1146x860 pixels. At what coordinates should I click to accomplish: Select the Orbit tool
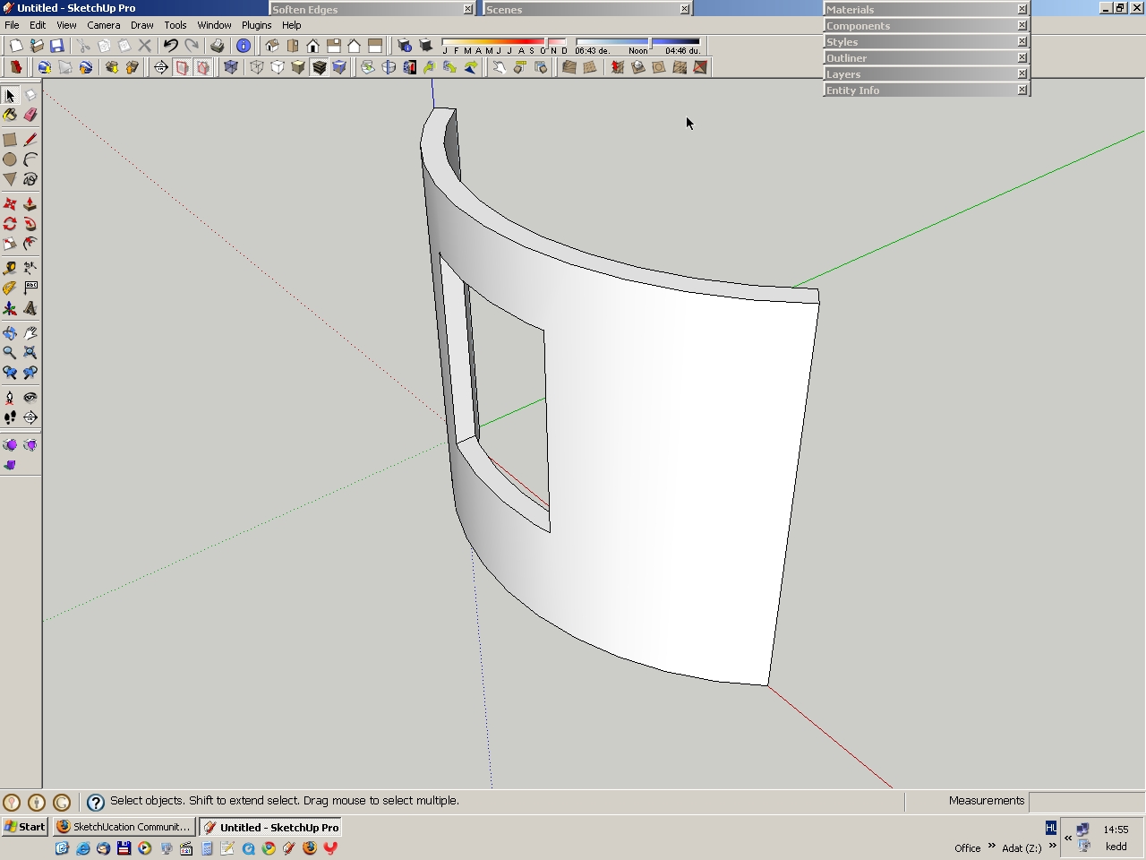[10, 332]
